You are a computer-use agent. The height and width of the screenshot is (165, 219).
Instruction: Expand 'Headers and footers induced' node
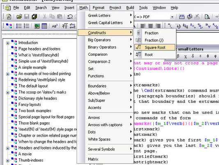pos(8,148)
